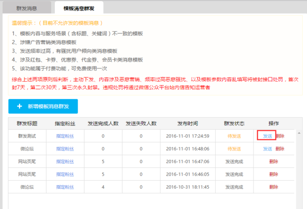
Task: Click the 操作 column header
Action: [x=274, y=123]
